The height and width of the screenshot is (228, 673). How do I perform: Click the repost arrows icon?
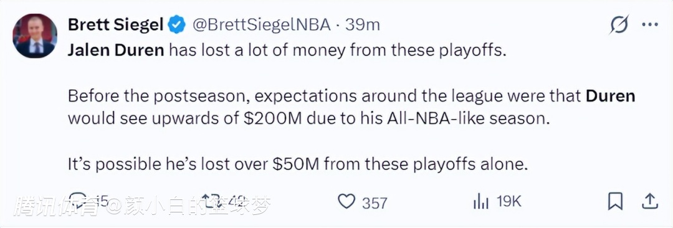(x=210, y=201)
